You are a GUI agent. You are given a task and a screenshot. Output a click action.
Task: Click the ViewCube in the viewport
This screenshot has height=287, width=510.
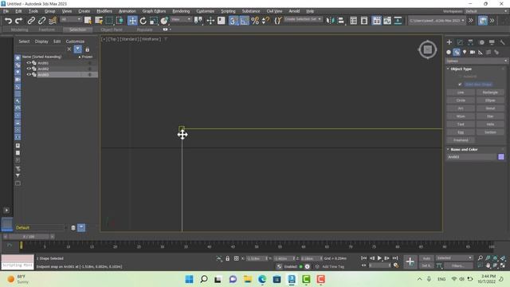point(427,49)
